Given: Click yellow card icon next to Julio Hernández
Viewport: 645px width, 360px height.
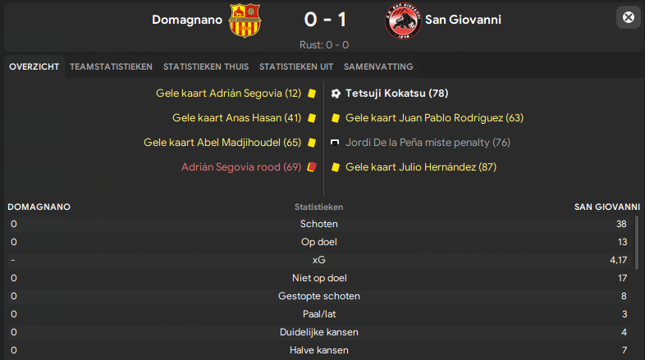Looking at the screenshot, I should point(336,167).
